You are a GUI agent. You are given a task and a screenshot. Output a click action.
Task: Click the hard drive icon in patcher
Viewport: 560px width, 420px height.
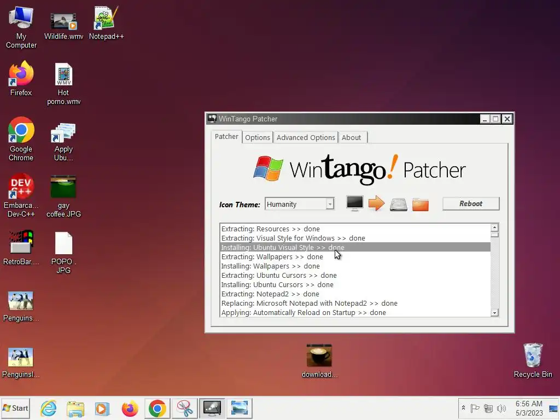[399, 205]
